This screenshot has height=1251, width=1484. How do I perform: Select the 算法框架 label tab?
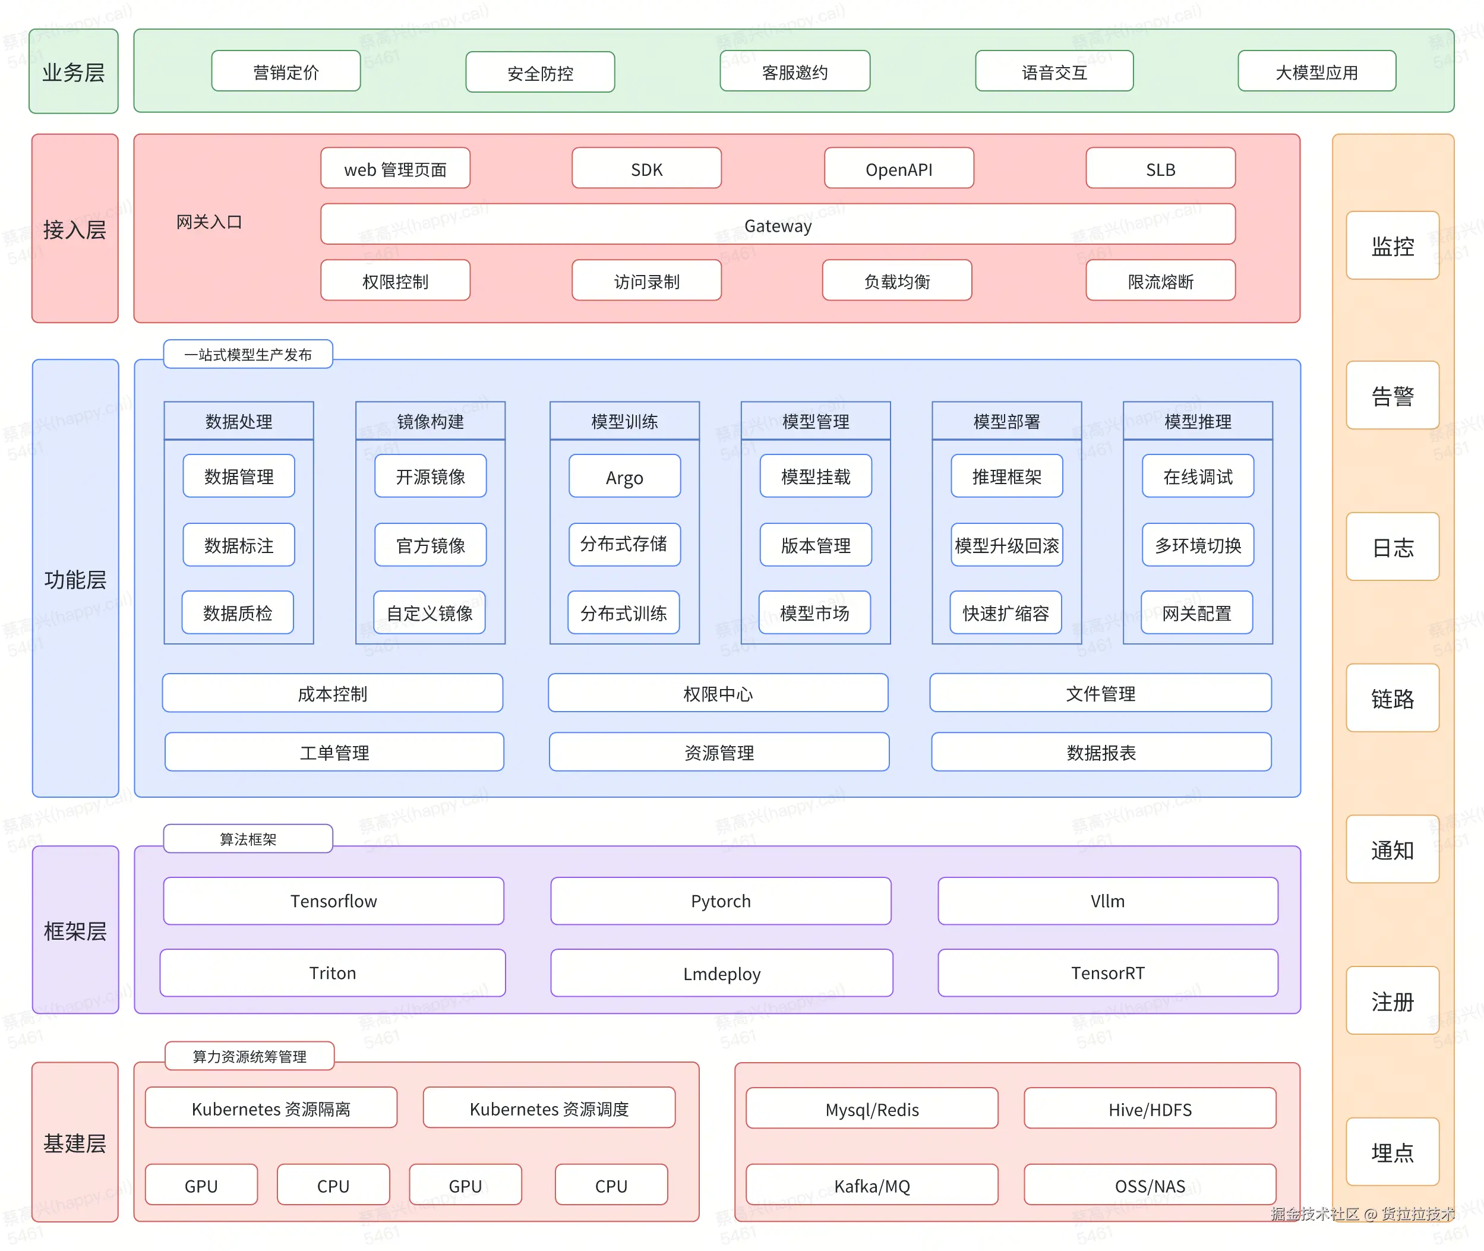coord(248,838)
